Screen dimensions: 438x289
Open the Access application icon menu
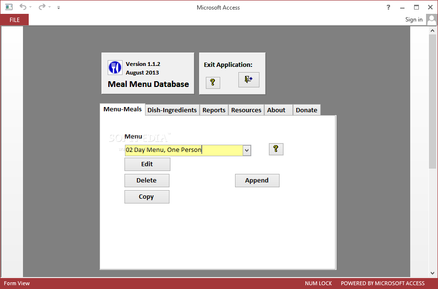tap(9, 7)
